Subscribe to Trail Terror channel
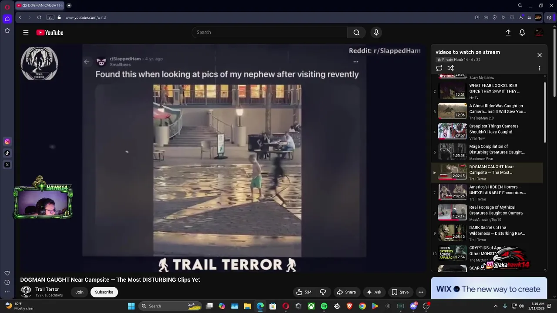 click(104, 292)
